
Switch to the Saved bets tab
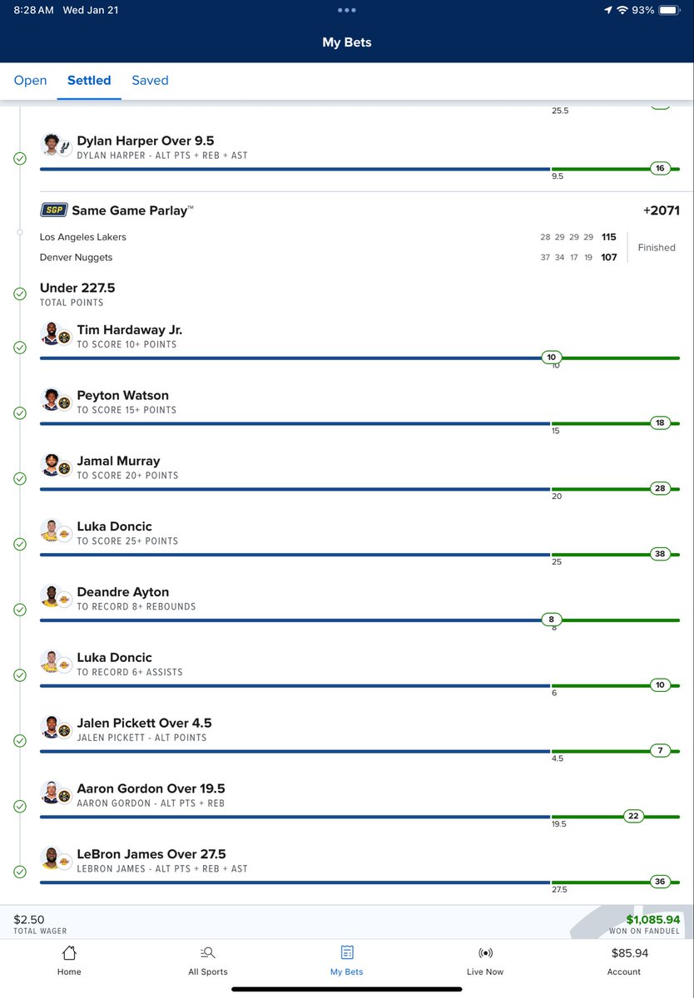point(150,81)
